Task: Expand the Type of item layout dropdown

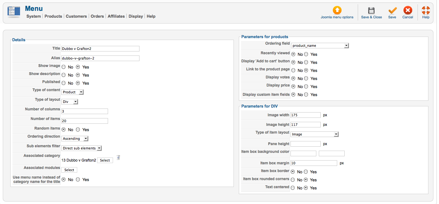Action: [x=314, y=134]
